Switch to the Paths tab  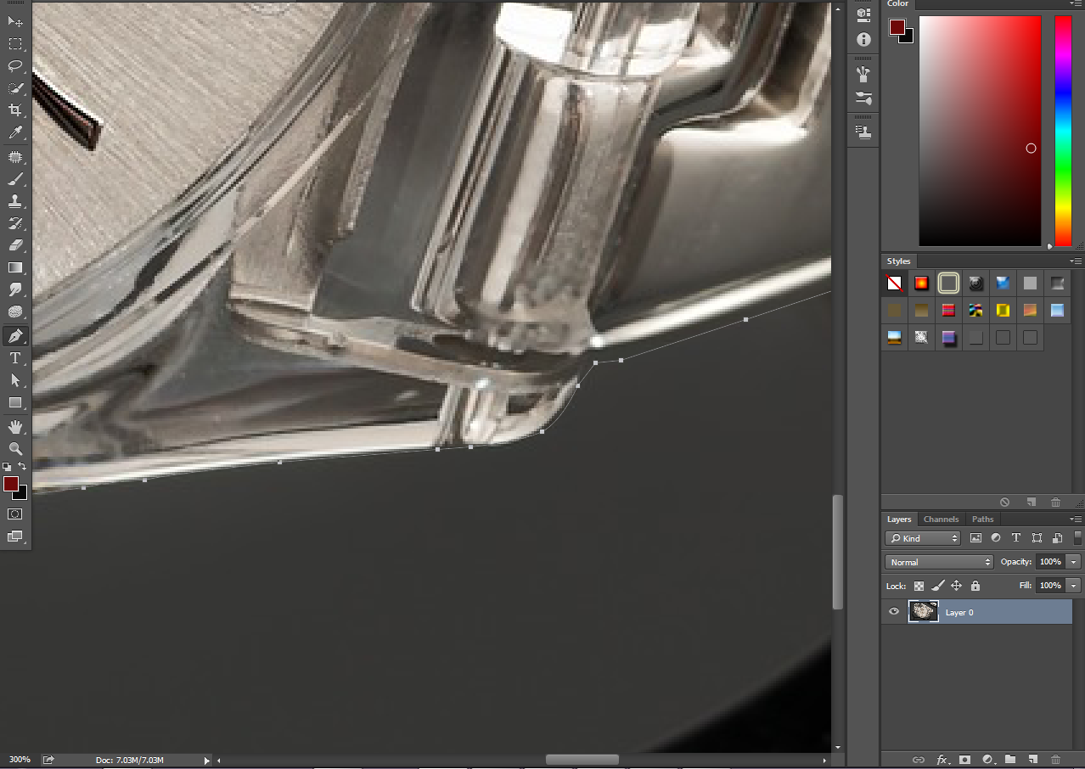coord(982,519)
